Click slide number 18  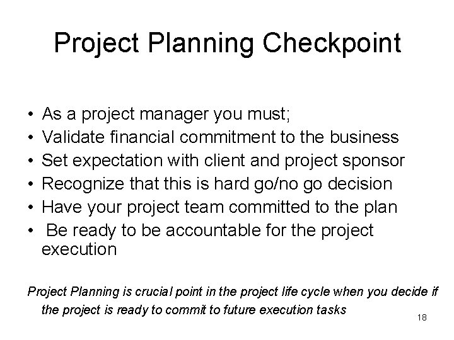[422, 317]
